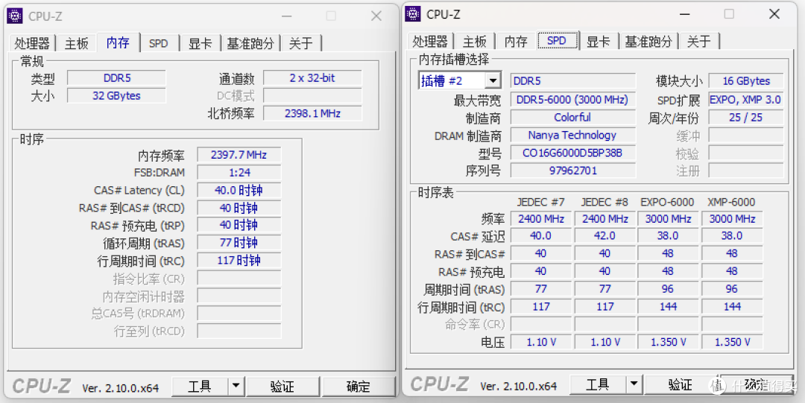Open 基准跑分 tab in left window
This screenshot has height=403, width=805.
(x=250, y=43)
